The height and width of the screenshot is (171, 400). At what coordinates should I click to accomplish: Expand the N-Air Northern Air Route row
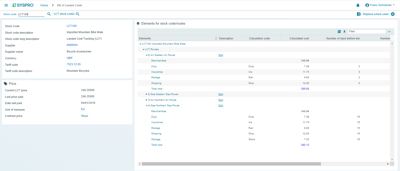point(146,100)
